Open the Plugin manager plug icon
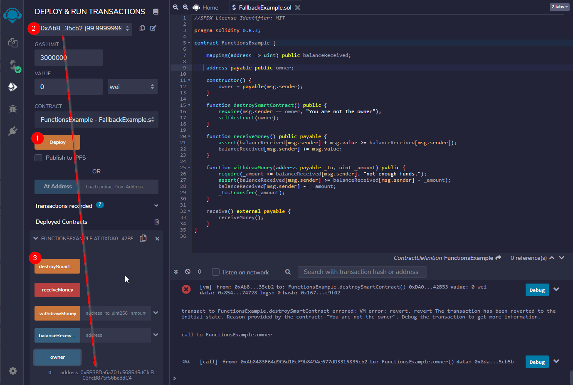This screenshot has width=573, height=385. point(13,131)
